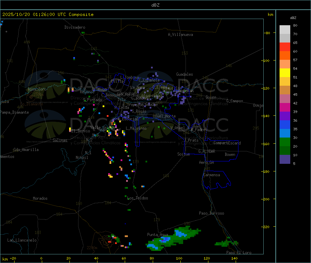Click the R_Padre location label
Viewport: 311px width, 263px height.
pyautogui.click(x=198, y=130)
